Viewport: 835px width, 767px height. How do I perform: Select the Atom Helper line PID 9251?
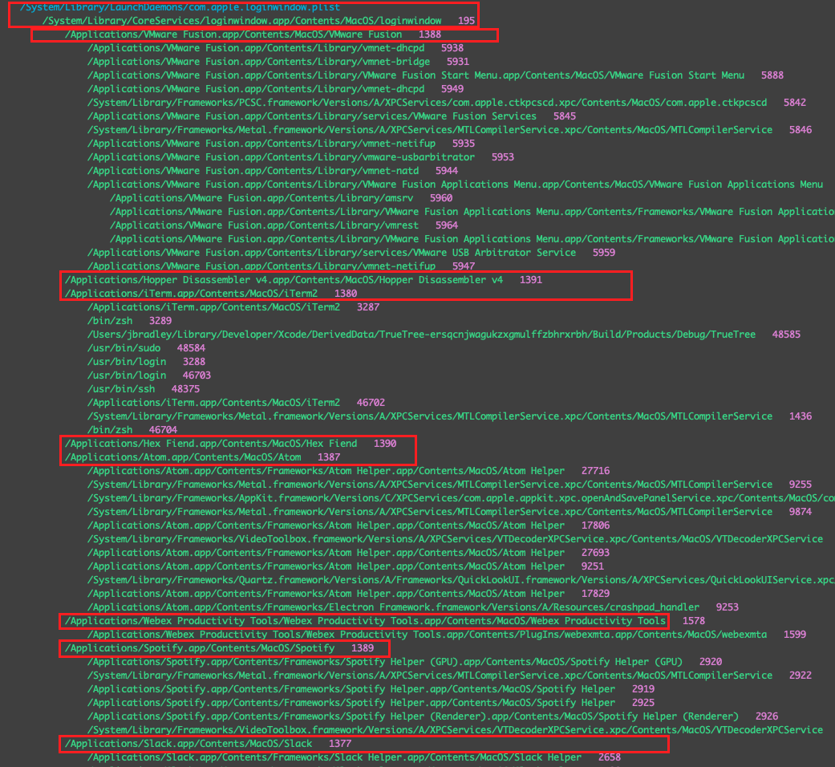pyautogui.click(x=346, y=566)
